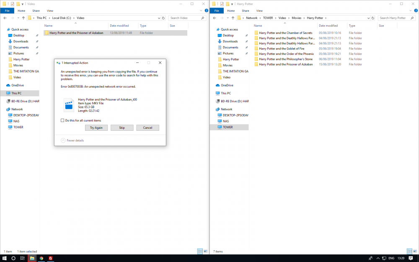Image resolution: width=419 pixels, height=262 pixels.
Task: Refresh the Video window address bar
Action: 163,18
